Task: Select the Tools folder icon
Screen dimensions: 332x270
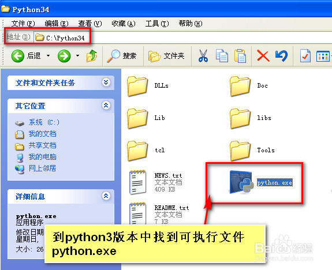Action: coord(240,151)
